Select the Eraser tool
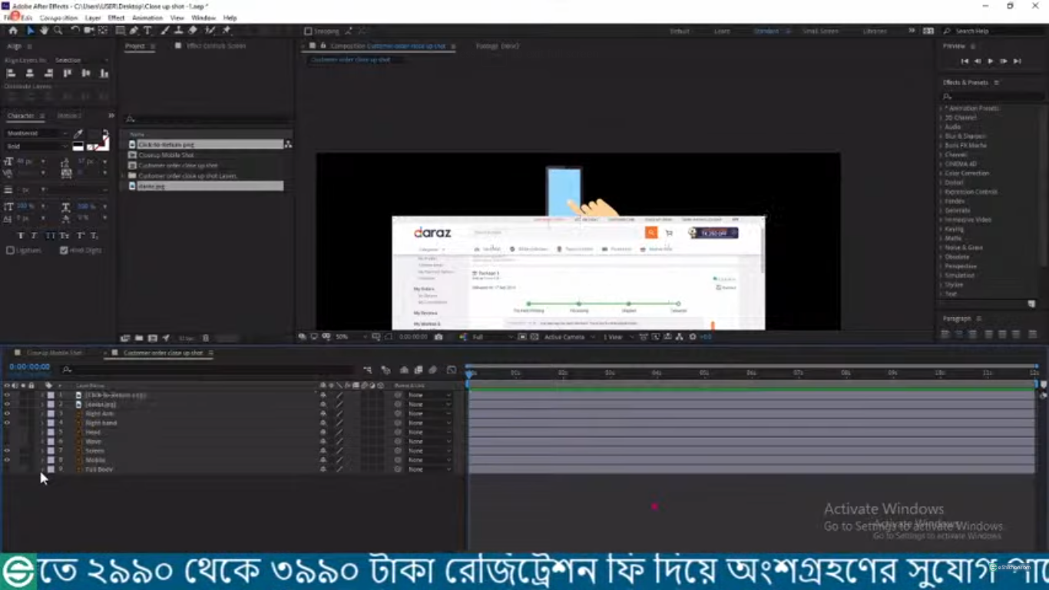Viewport: 1049px width, 590px height. tap(193, 31)
